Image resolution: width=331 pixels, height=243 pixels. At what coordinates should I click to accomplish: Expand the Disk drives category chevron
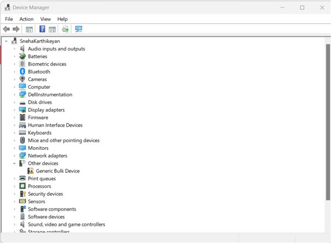click(x=14, y=102)
